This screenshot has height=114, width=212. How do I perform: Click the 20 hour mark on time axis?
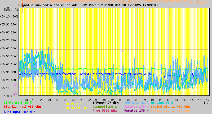pyautogui.click(x=42, y=100)
